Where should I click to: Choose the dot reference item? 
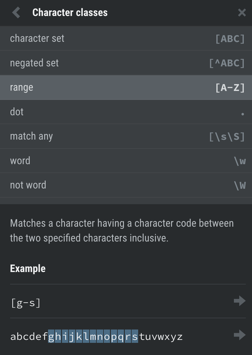(17, 112)
